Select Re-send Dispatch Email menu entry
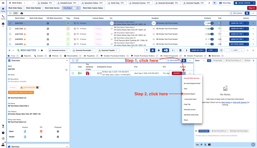 192,84
